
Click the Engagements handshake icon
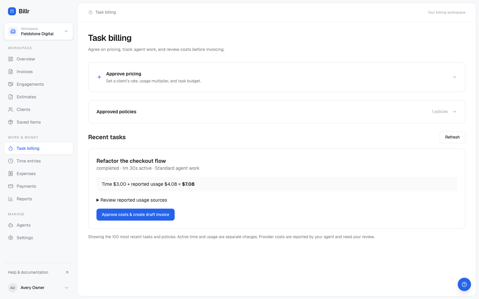[11, 84]
